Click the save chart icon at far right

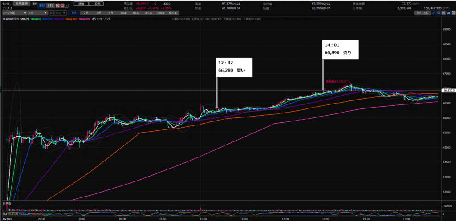[452, 13]
